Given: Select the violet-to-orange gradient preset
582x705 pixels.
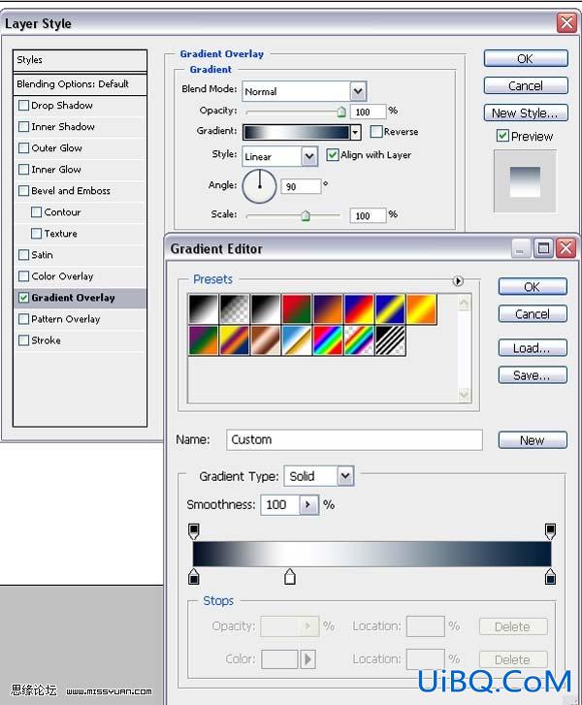Looking at the screenshot, I should [x=328, y=309].
